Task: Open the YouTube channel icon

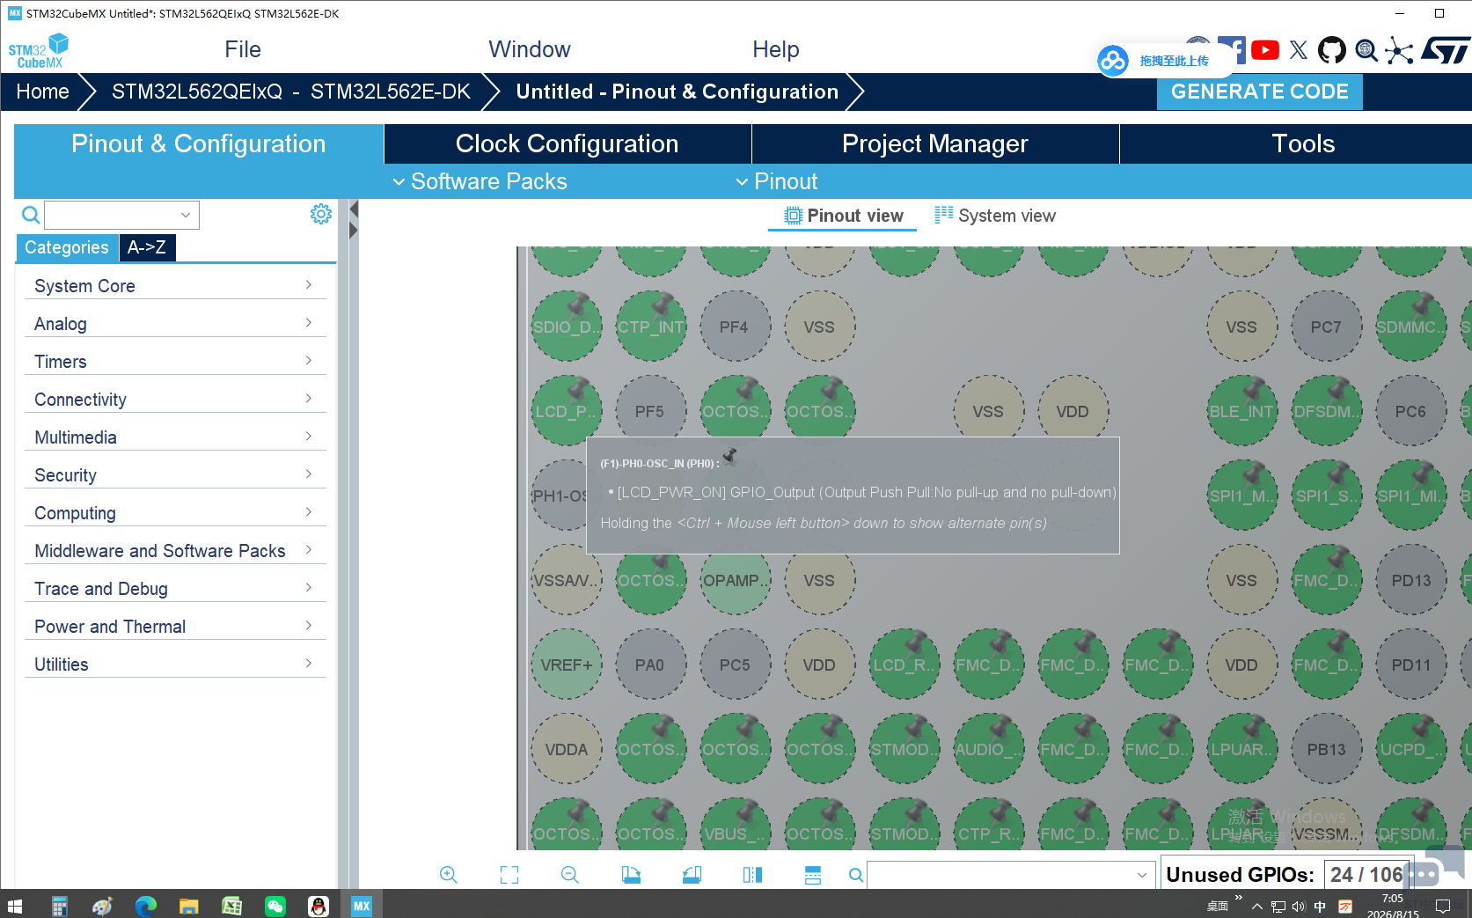Action: point(1265,50)
